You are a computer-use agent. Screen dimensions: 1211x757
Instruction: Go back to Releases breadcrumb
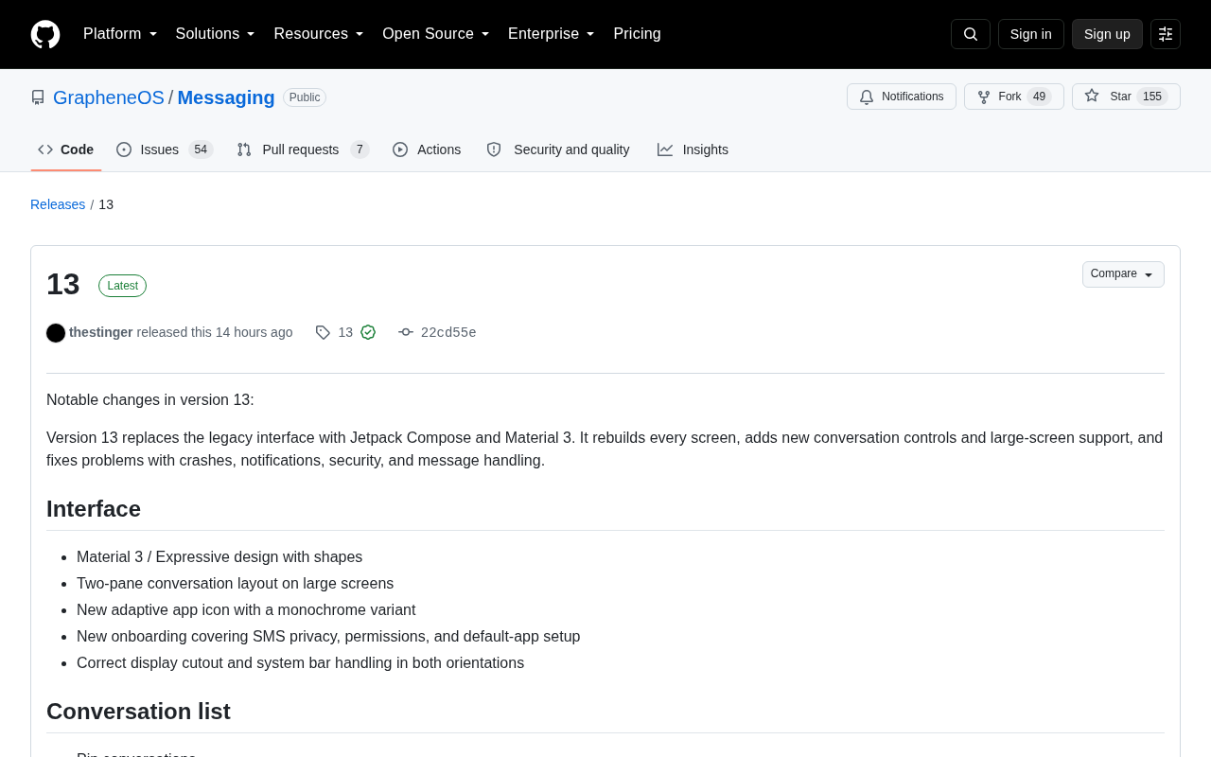58,204
